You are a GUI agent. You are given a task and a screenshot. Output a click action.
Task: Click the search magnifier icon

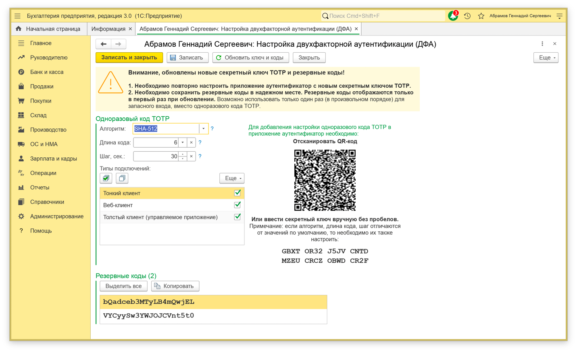coord(325,16)
